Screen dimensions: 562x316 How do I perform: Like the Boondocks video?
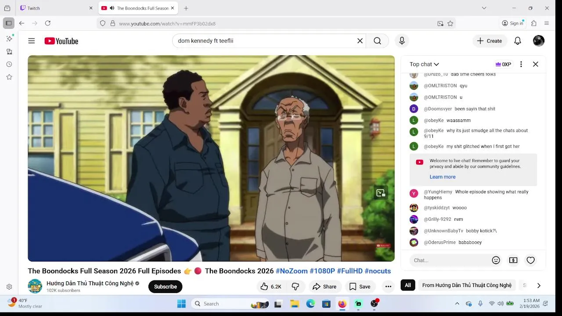coord(270,287)
